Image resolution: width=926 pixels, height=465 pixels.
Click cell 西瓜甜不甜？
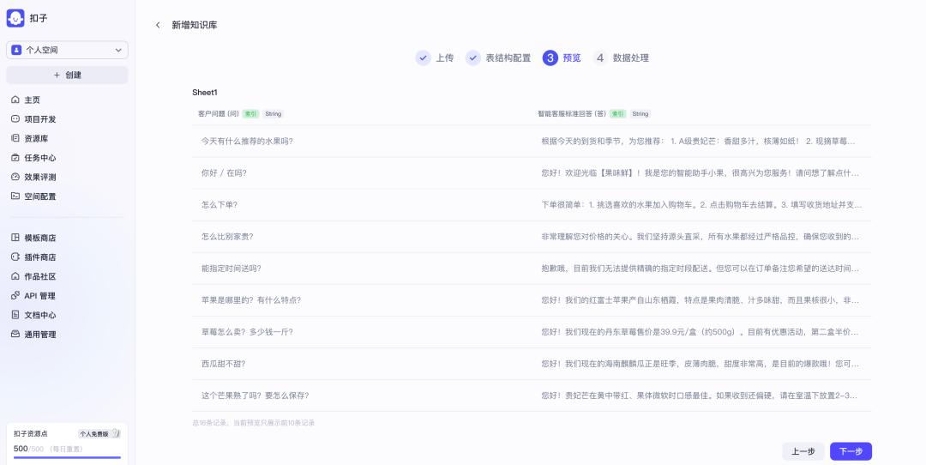point(223,364)
